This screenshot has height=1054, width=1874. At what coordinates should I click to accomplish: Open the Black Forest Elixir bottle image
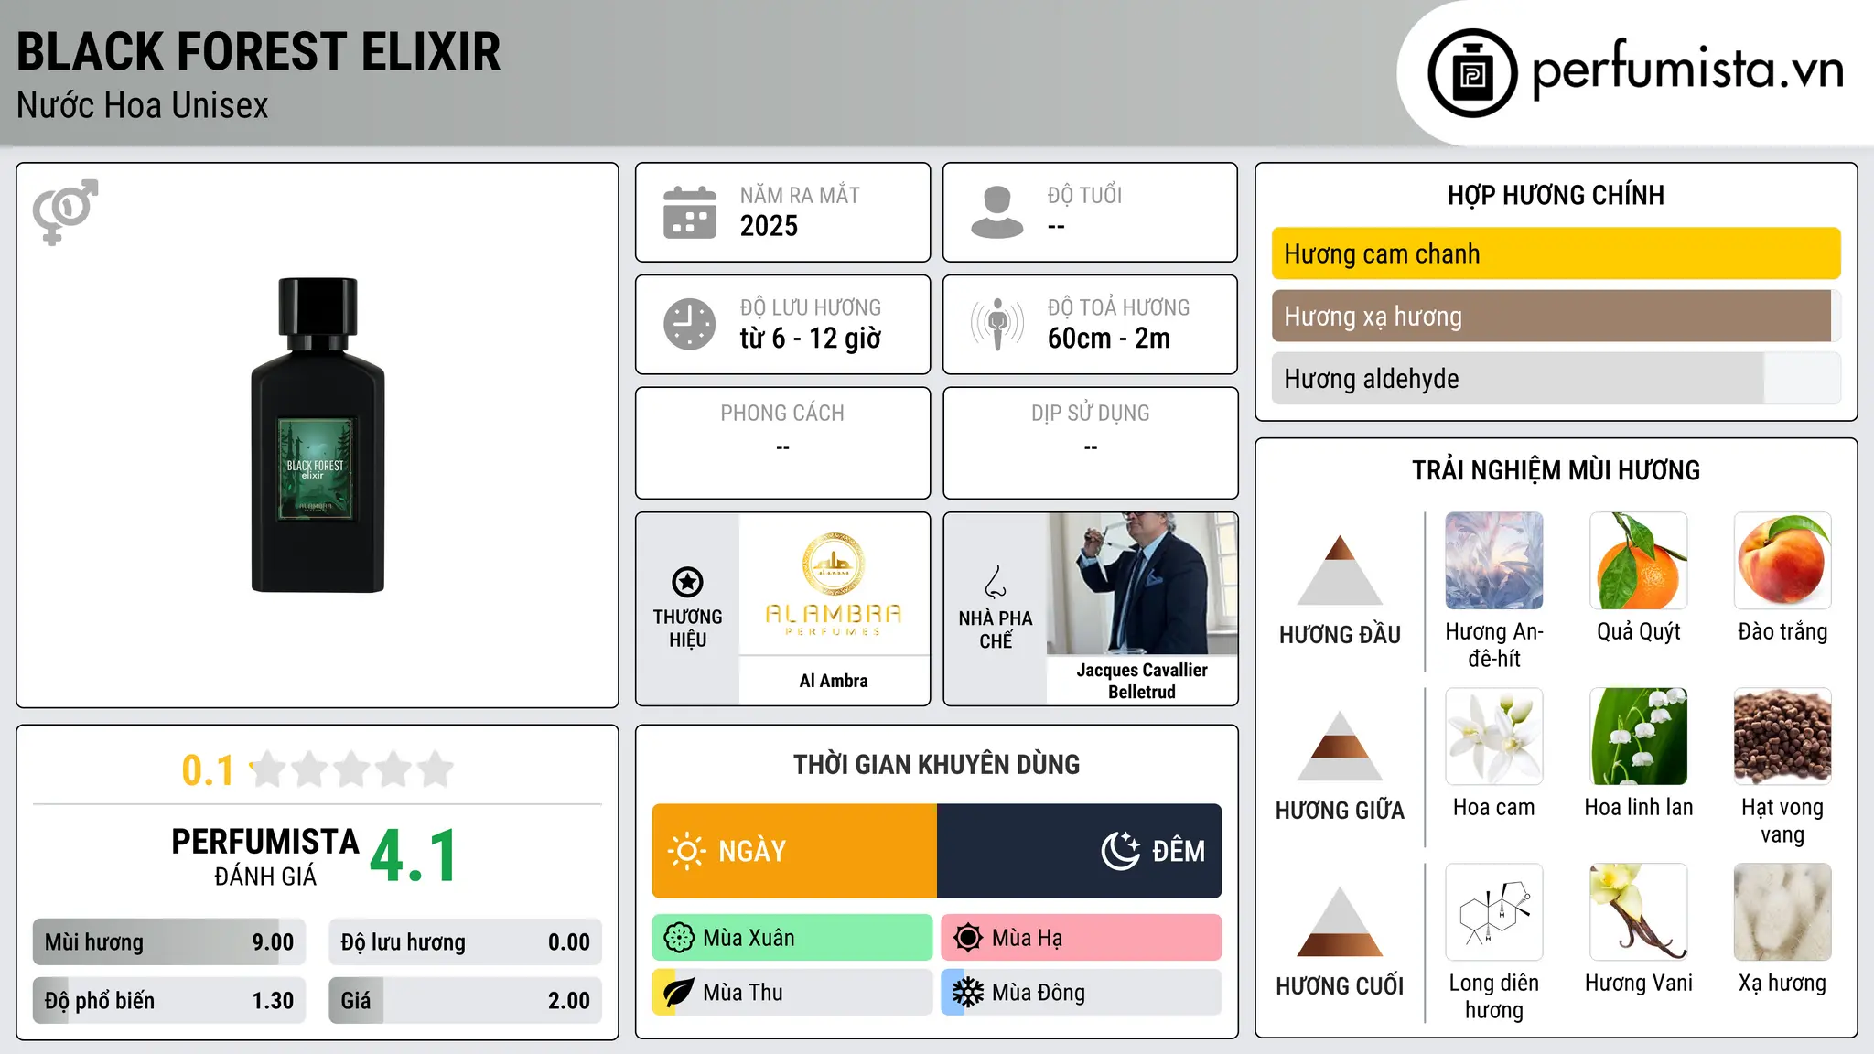tap(318, 435)
